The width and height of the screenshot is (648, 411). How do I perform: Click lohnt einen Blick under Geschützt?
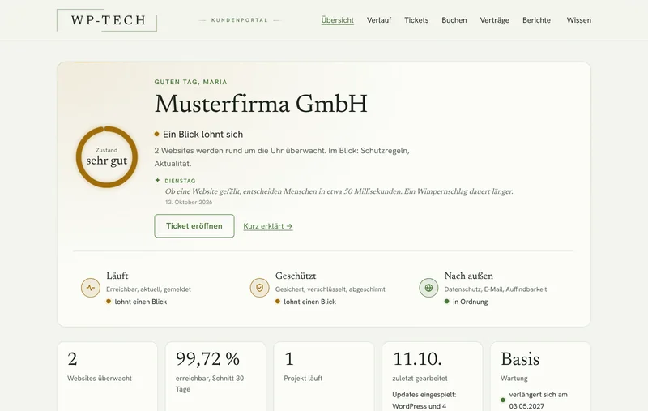point(305,302)
